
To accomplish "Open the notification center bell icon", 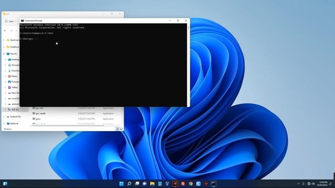I will 330,183.
